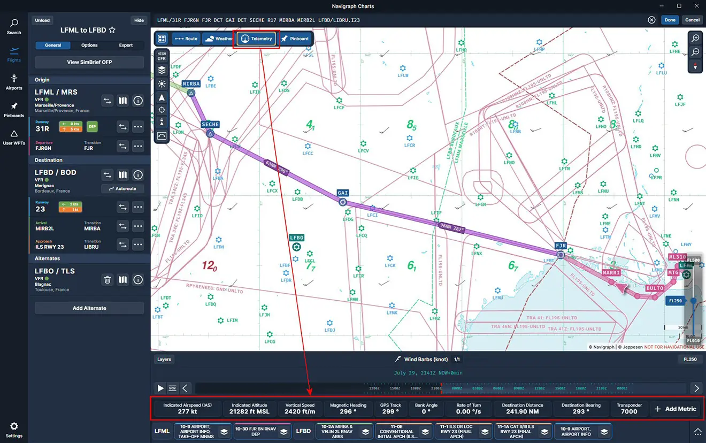Toggle the Route panel button

tap(186, 39)
